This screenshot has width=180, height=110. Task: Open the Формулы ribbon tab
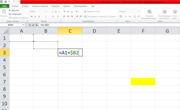pyautogui.click(x=56, y=6)
